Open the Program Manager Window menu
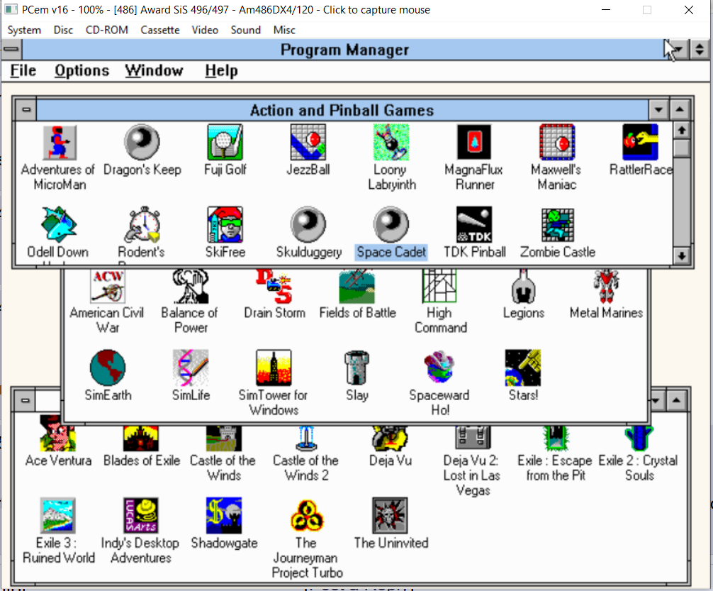The height and width of the screenshot is (591, 713). coord(154,70)
